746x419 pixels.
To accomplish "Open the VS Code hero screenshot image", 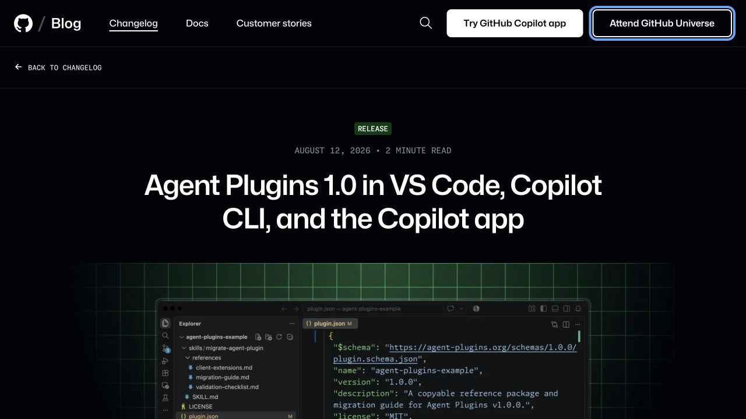I will (x=373, y=341).
